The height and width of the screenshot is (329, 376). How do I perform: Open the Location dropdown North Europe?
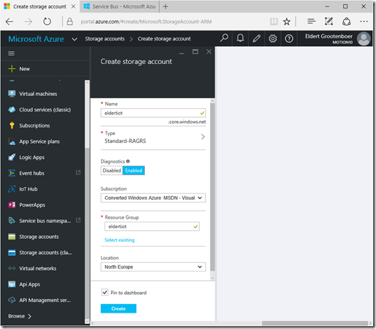click(x=153, y=267)
